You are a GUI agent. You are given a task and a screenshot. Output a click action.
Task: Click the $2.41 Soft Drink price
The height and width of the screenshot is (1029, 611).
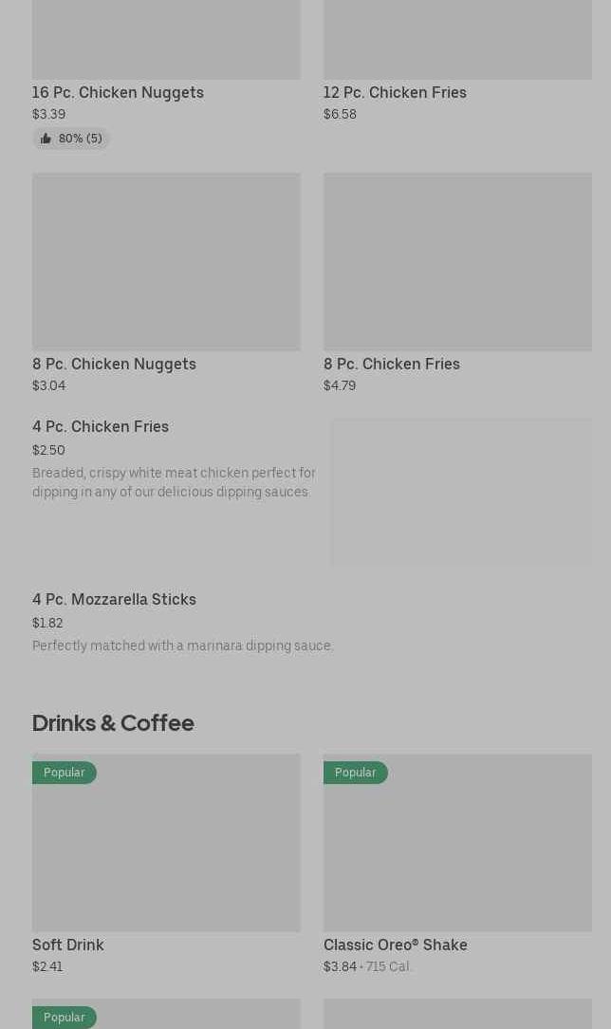coord(47,966)
